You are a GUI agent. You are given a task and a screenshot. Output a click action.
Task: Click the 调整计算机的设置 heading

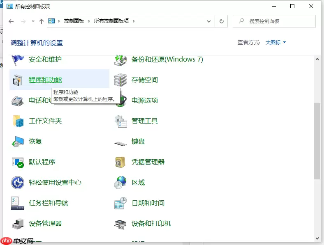37,43
